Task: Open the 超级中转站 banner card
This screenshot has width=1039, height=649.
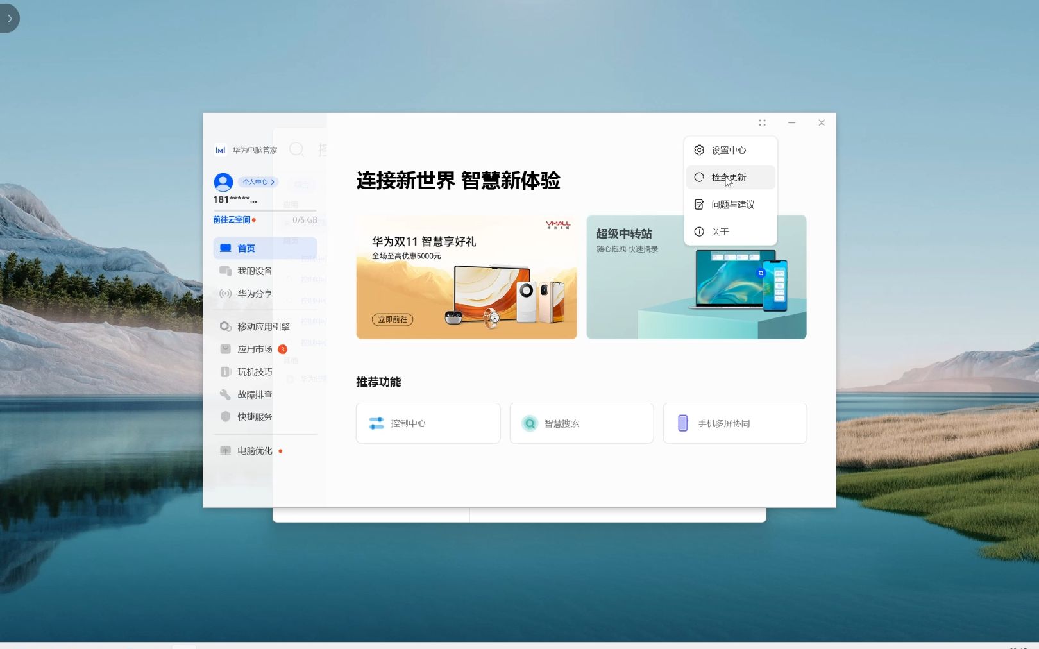Action: (x=697, y=277)
